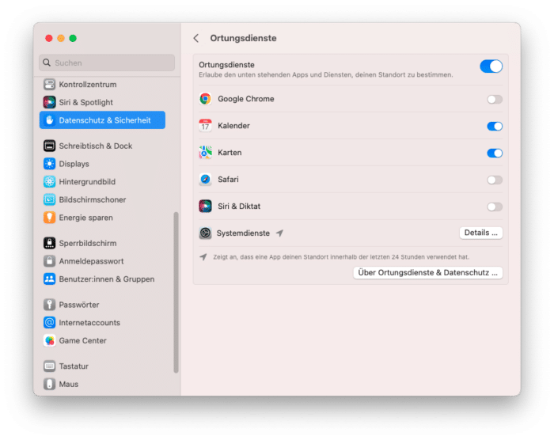The width and height of the screenshot is (554, 440).
Task: Click the Suchen search field
Action: tap(107, 63)
